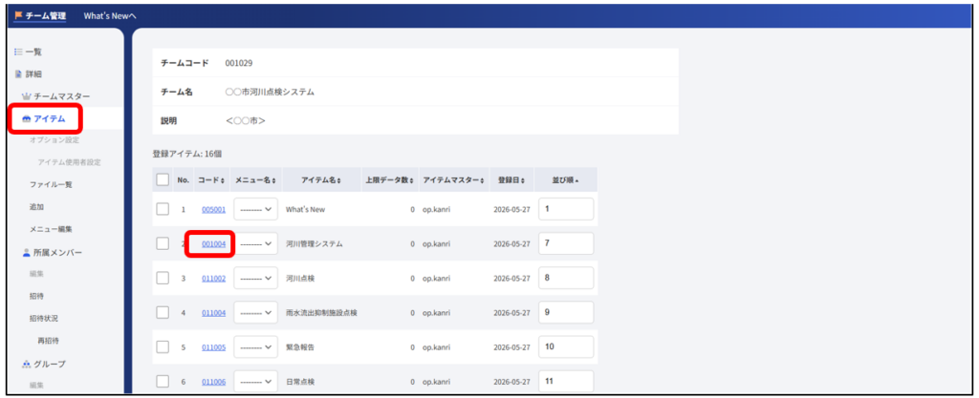Sort by 並び順 column header

(x=565, y=180)
